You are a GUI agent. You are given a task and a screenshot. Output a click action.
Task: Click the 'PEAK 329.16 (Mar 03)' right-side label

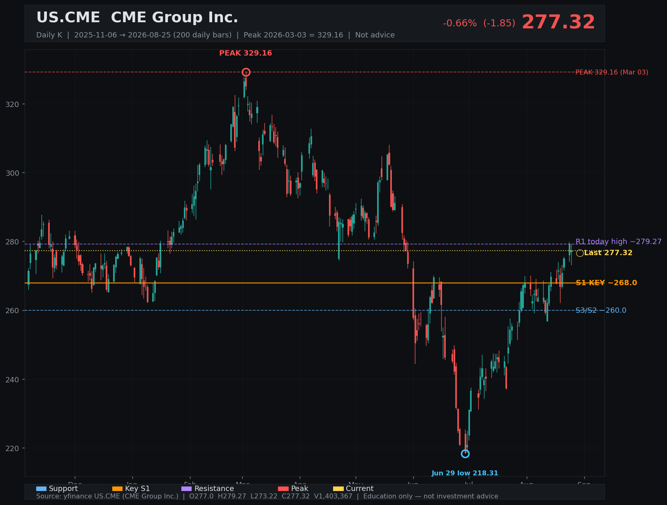[x=611, y=72]
